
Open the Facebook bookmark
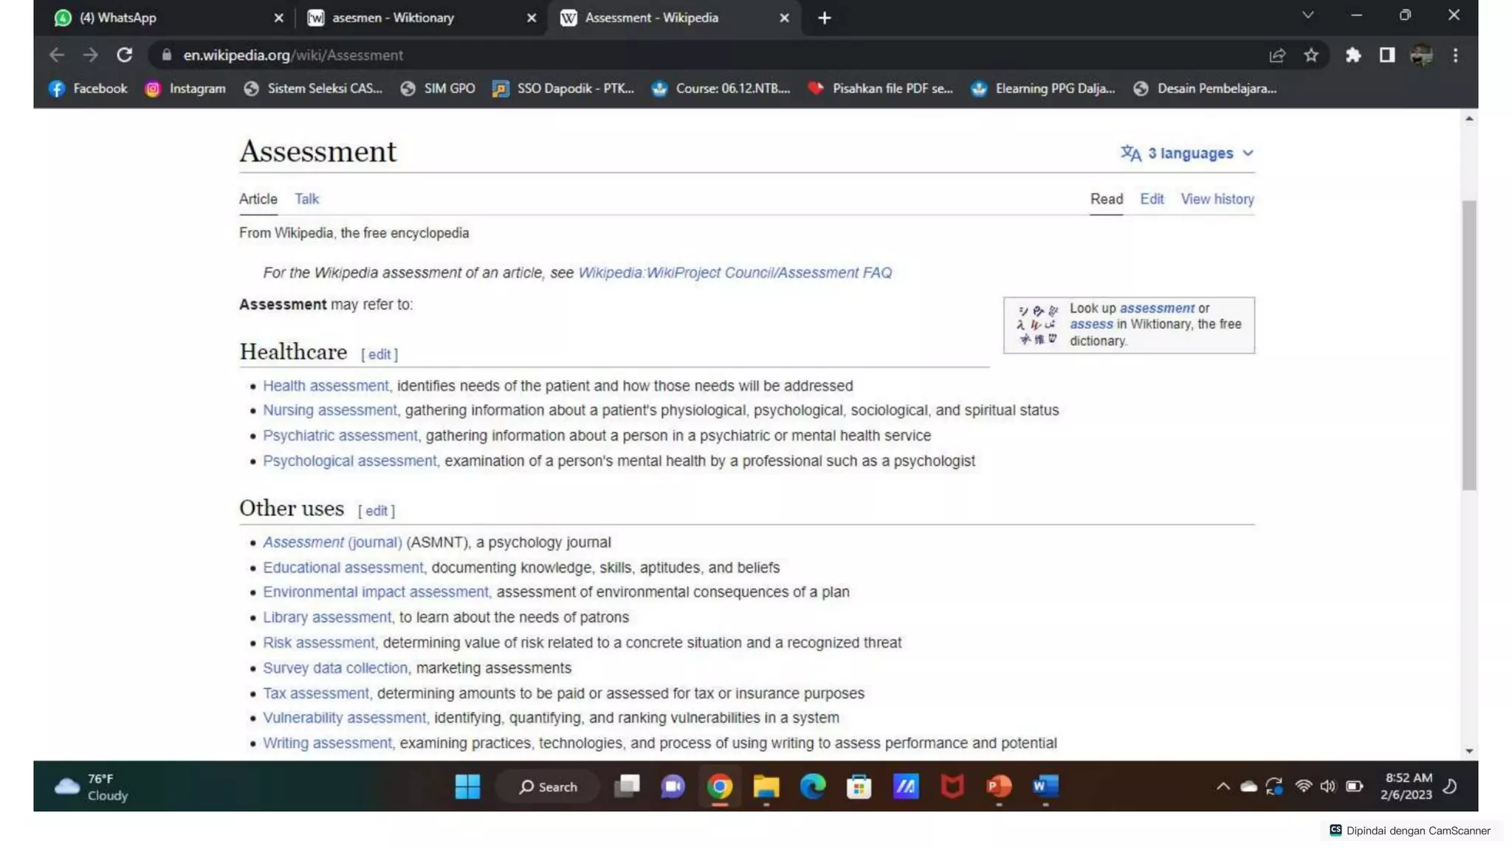[88, 89]
